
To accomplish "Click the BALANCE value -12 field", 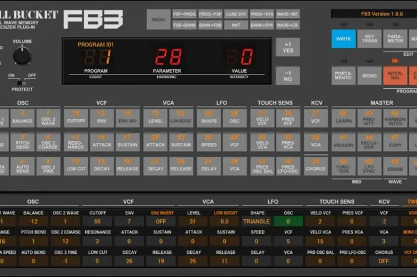I will 33,222.
